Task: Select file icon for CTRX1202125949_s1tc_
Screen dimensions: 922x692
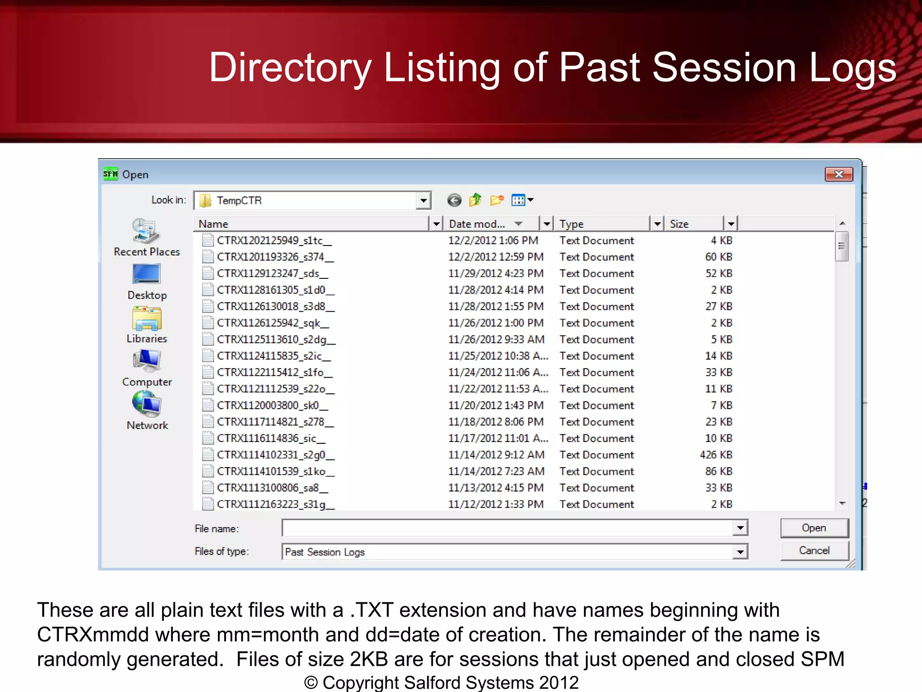Action: coord(208,240)
